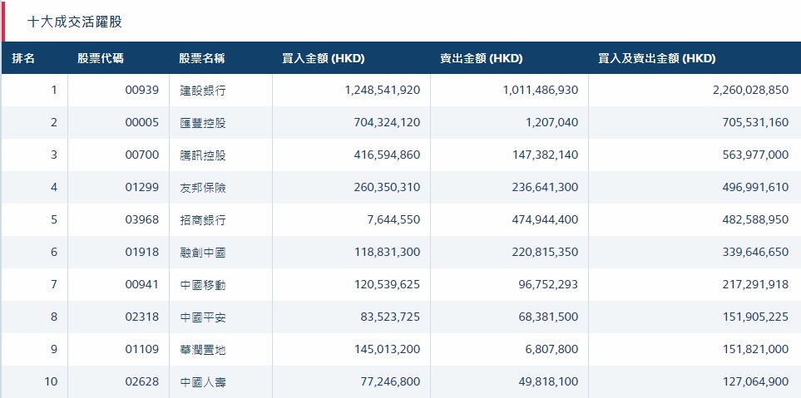This screenshot has width=801, height=398.
Task: Select stock code 02318
Action: pos(142,317)
